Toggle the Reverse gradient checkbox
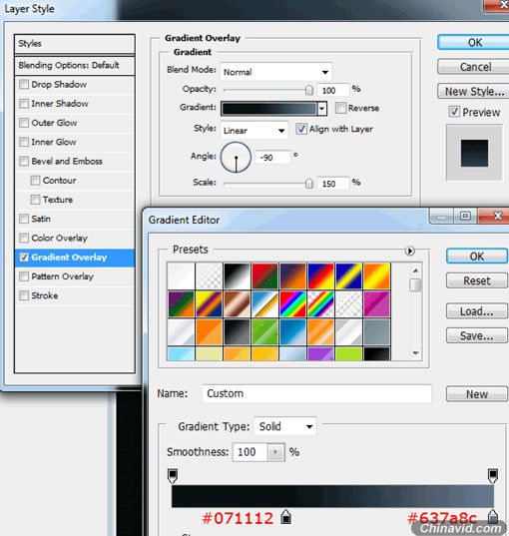 [340, 108]
